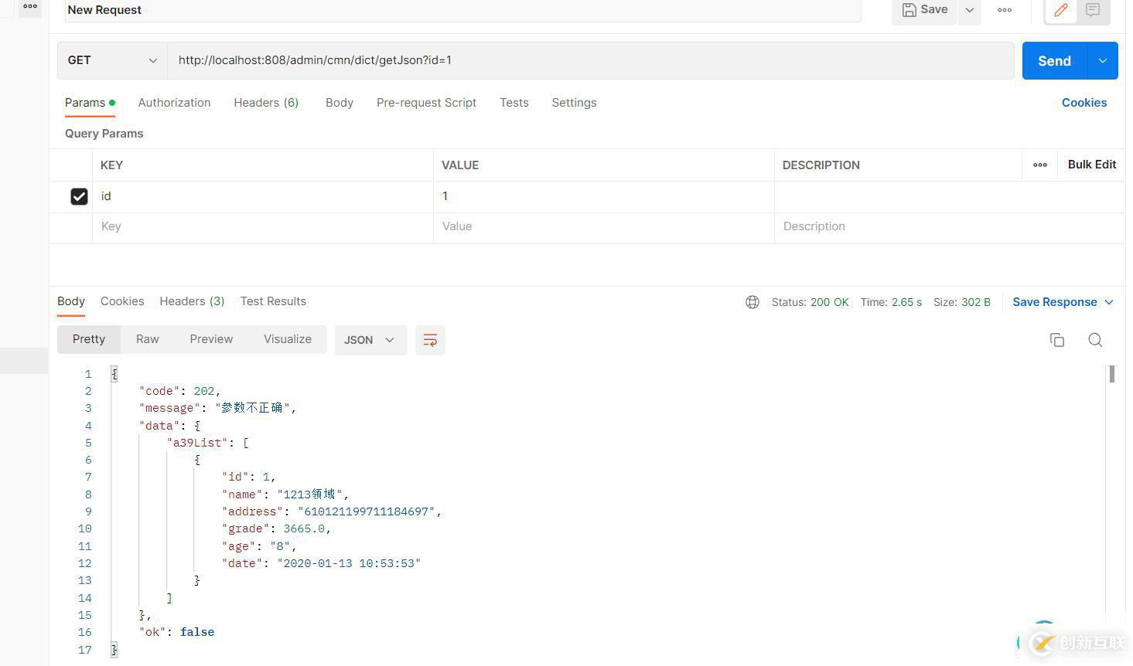Click the edit pencil icon
Screen dimensions: 1133x666
point(1060,10)
